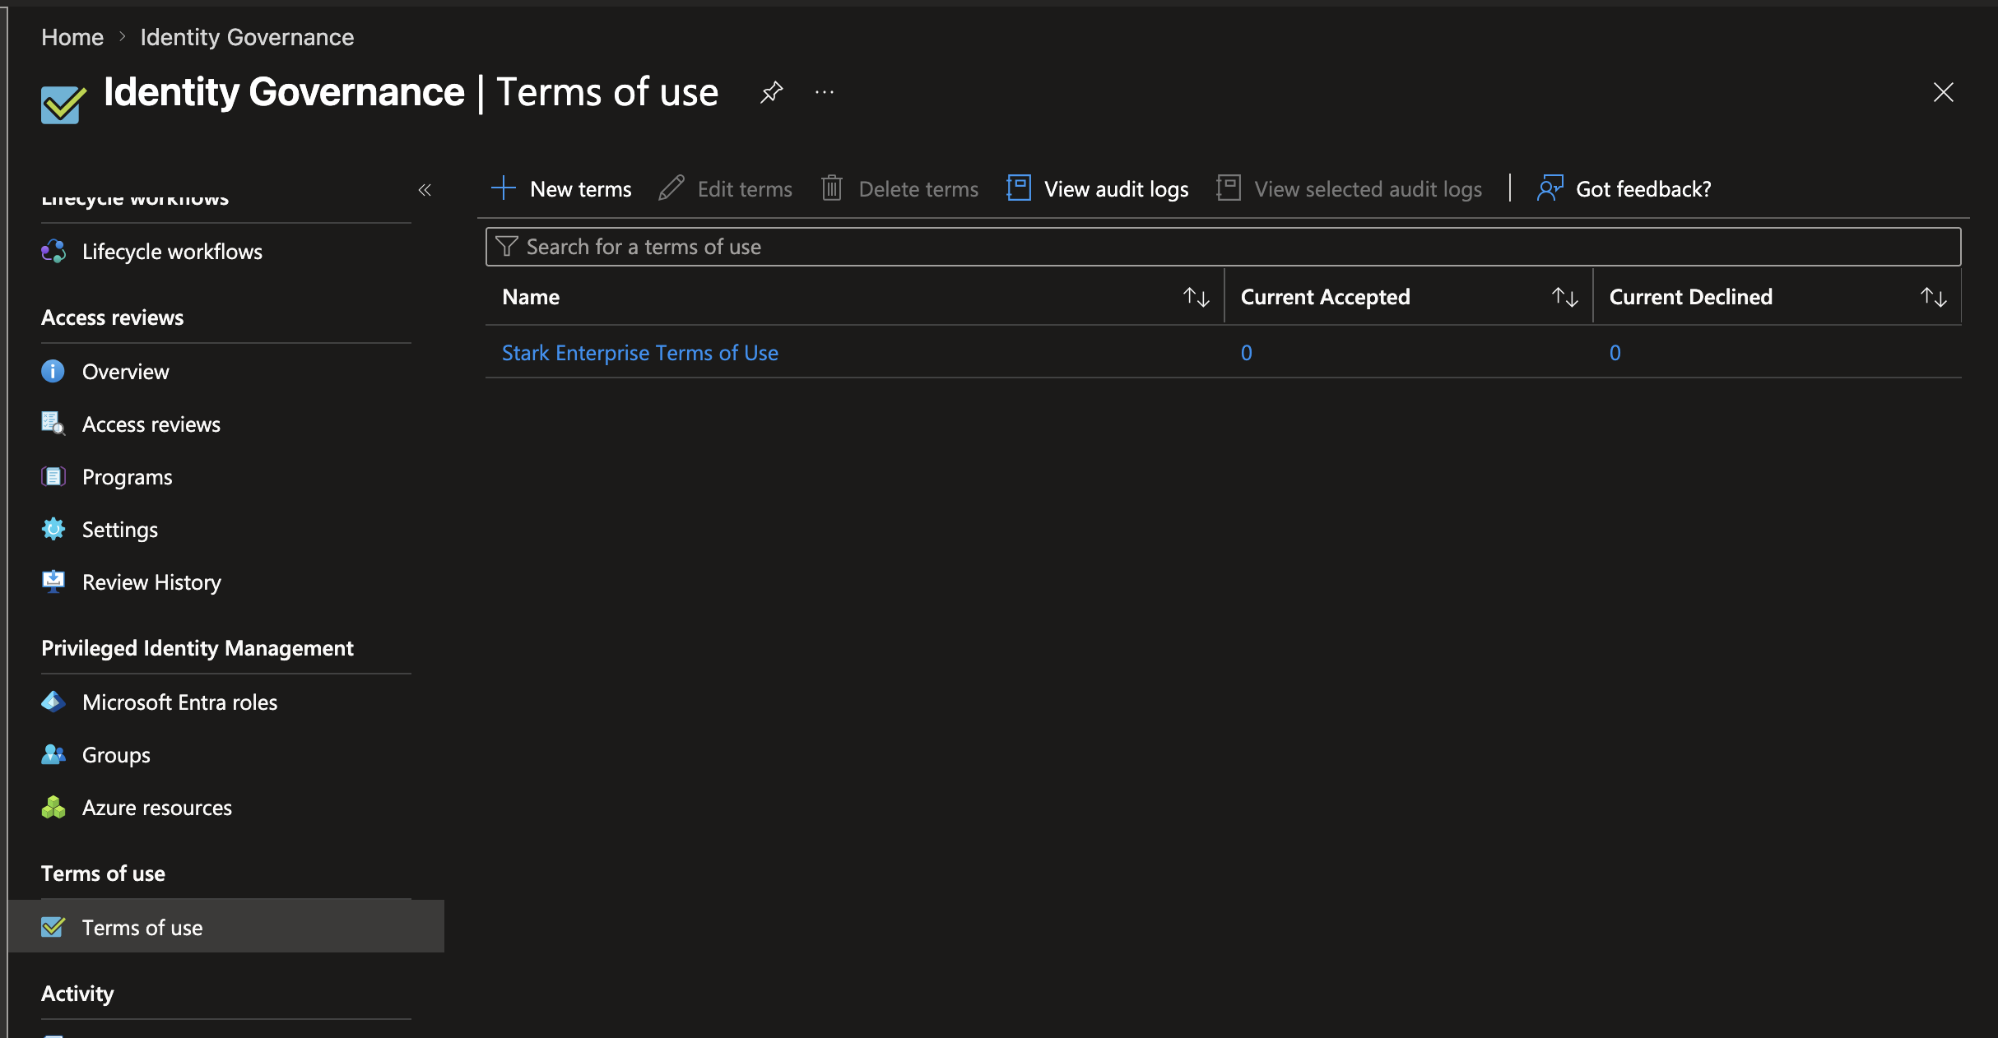Image resolution: width=1998 pixels, height=1038 pixels.
Task: Open Microsoft Entra roles
Action: tap(180, 702)
